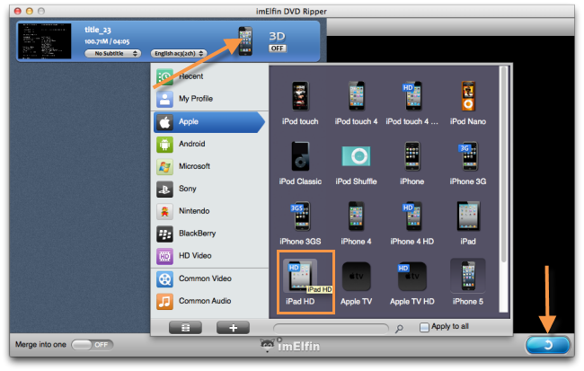Choose the iPod touch 4 device preset
The height and width of the screenshot is (371, 584).
356,102
